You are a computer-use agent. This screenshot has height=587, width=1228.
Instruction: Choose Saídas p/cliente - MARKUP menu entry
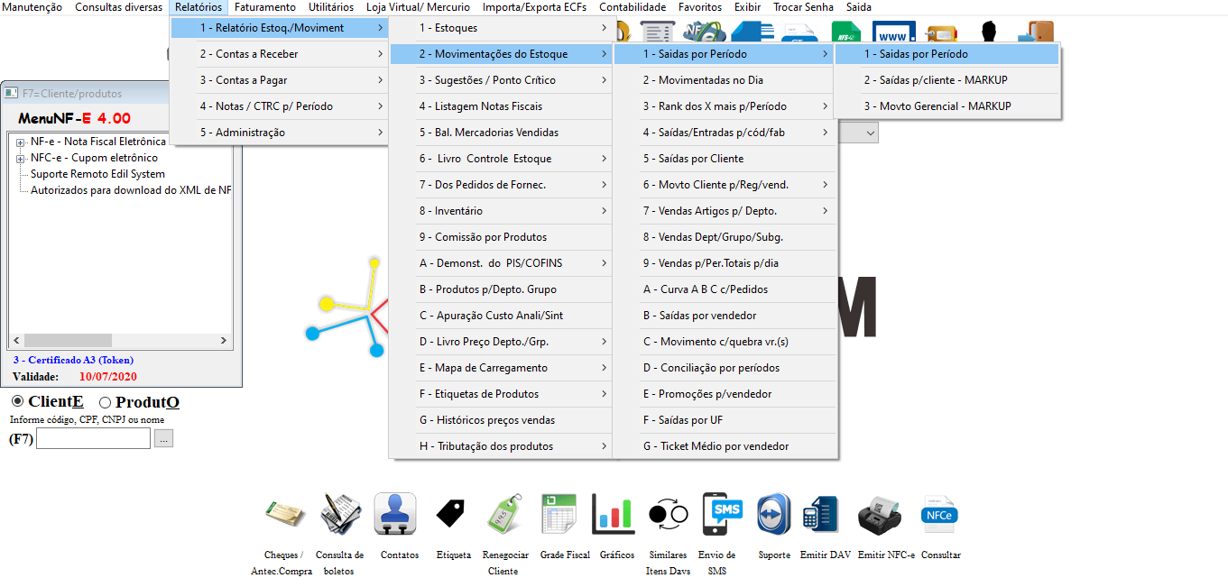click(x=935, y=80)
